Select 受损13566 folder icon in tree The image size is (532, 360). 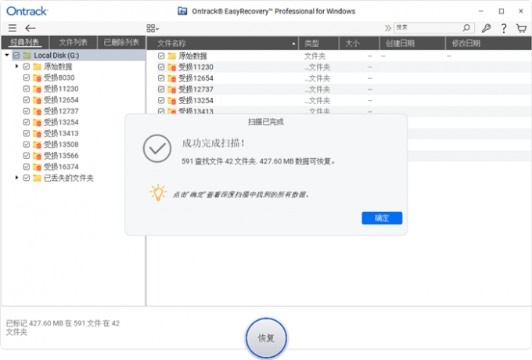coord(37,156)
